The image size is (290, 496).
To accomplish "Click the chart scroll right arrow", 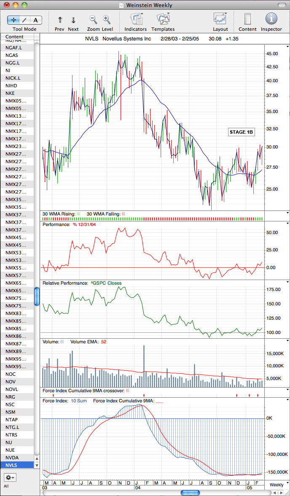I will coord(281,493).
